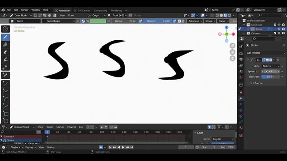Collapse the Summary channel
Image resolution: width=287 pixels, height=161 pixels.
1,136
